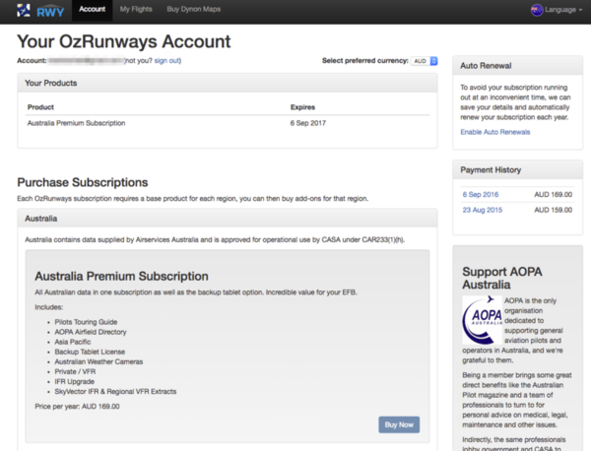Click the Auto Renewal panel header
591x451 pixels.
click(513, 65)
